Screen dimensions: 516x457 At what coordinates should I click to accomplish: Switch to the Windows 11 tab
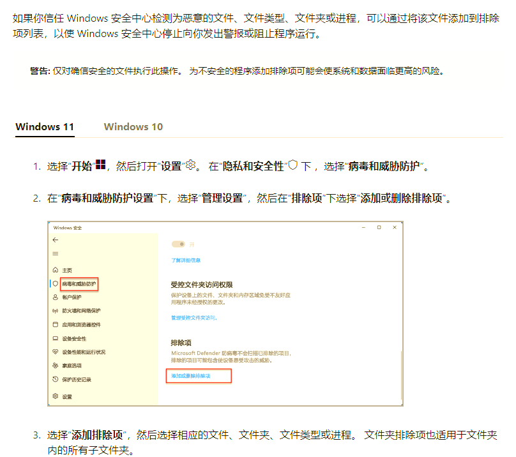click(x=45, y=126)
